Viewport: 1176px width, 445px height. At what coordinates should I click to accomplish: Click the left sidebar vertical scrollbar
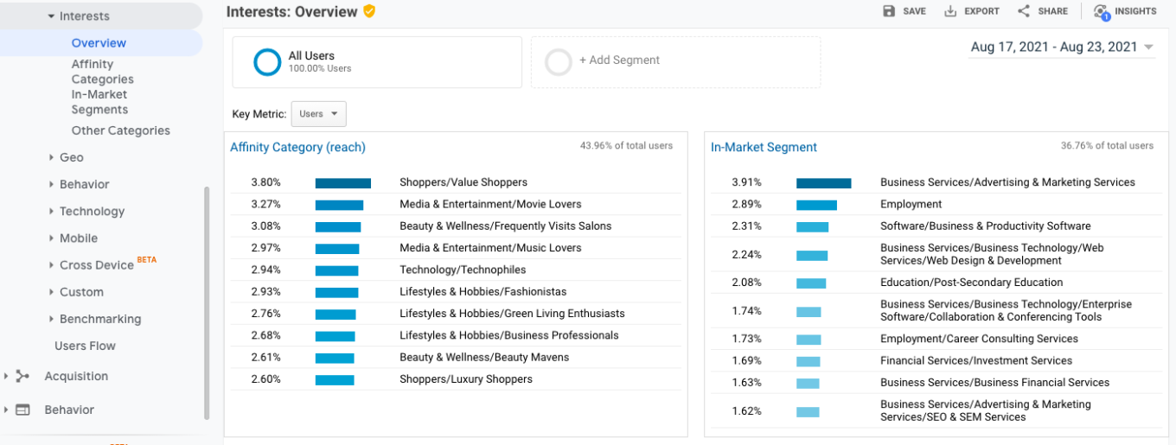[206, 302]
